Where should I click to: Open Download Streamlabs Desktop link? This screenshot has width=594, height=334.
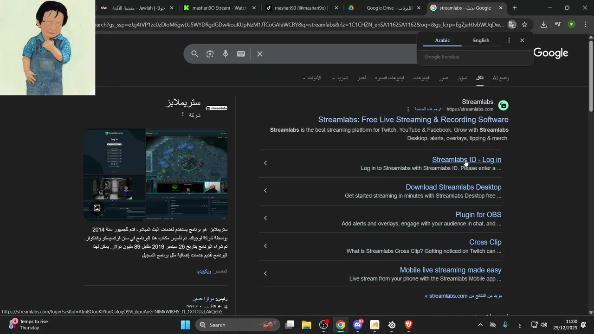[453, 187]
